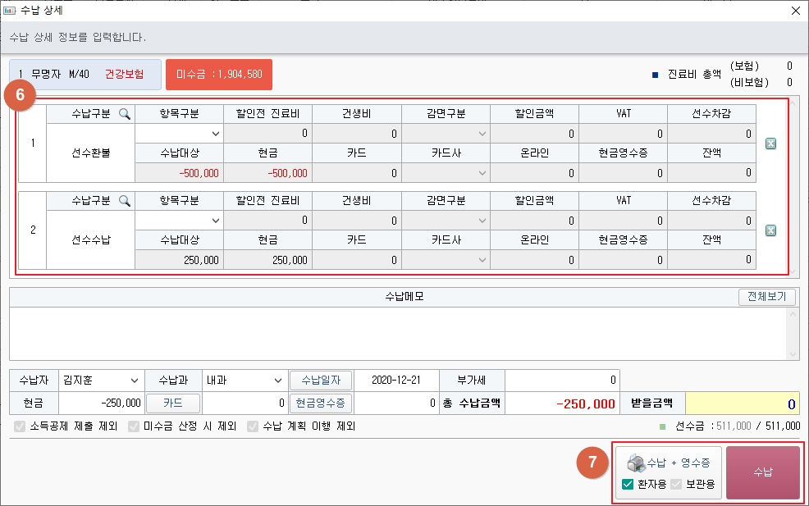Screen dimensions: 809x506
Task: Toggle the 보관용 checkbox
Action: [x=677, y=484]
